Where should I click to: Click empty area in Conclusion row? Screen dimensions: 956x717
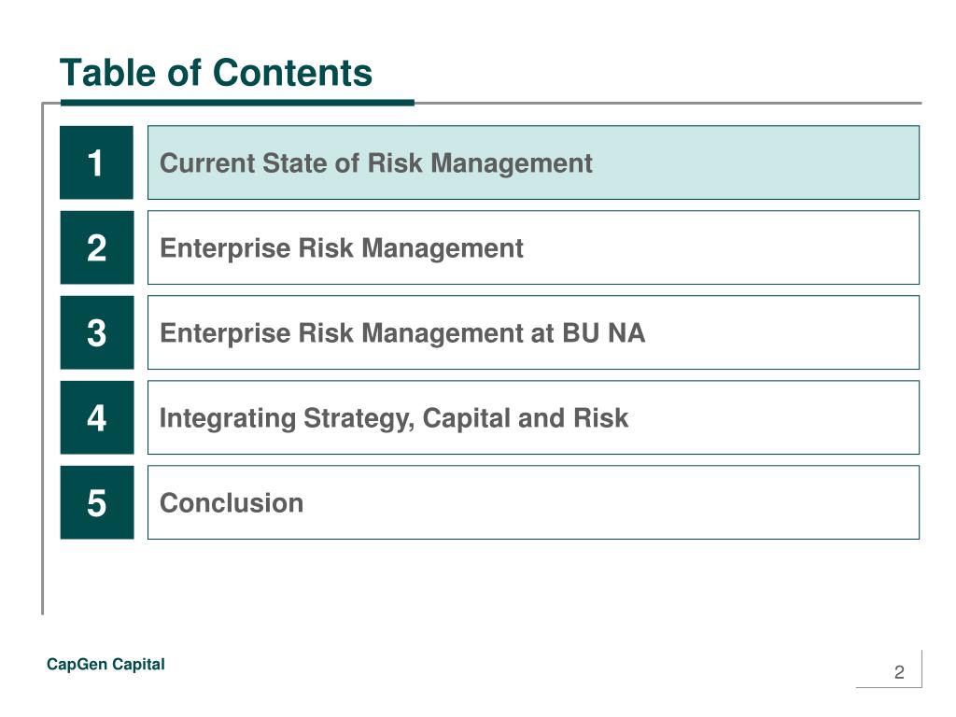[x=610, y=502]
